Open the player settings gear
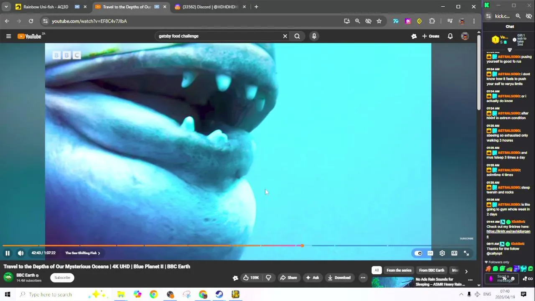Image resolution: width=535 pixels, height=301 pixels. pyautogui.click(x=442, y=253)
